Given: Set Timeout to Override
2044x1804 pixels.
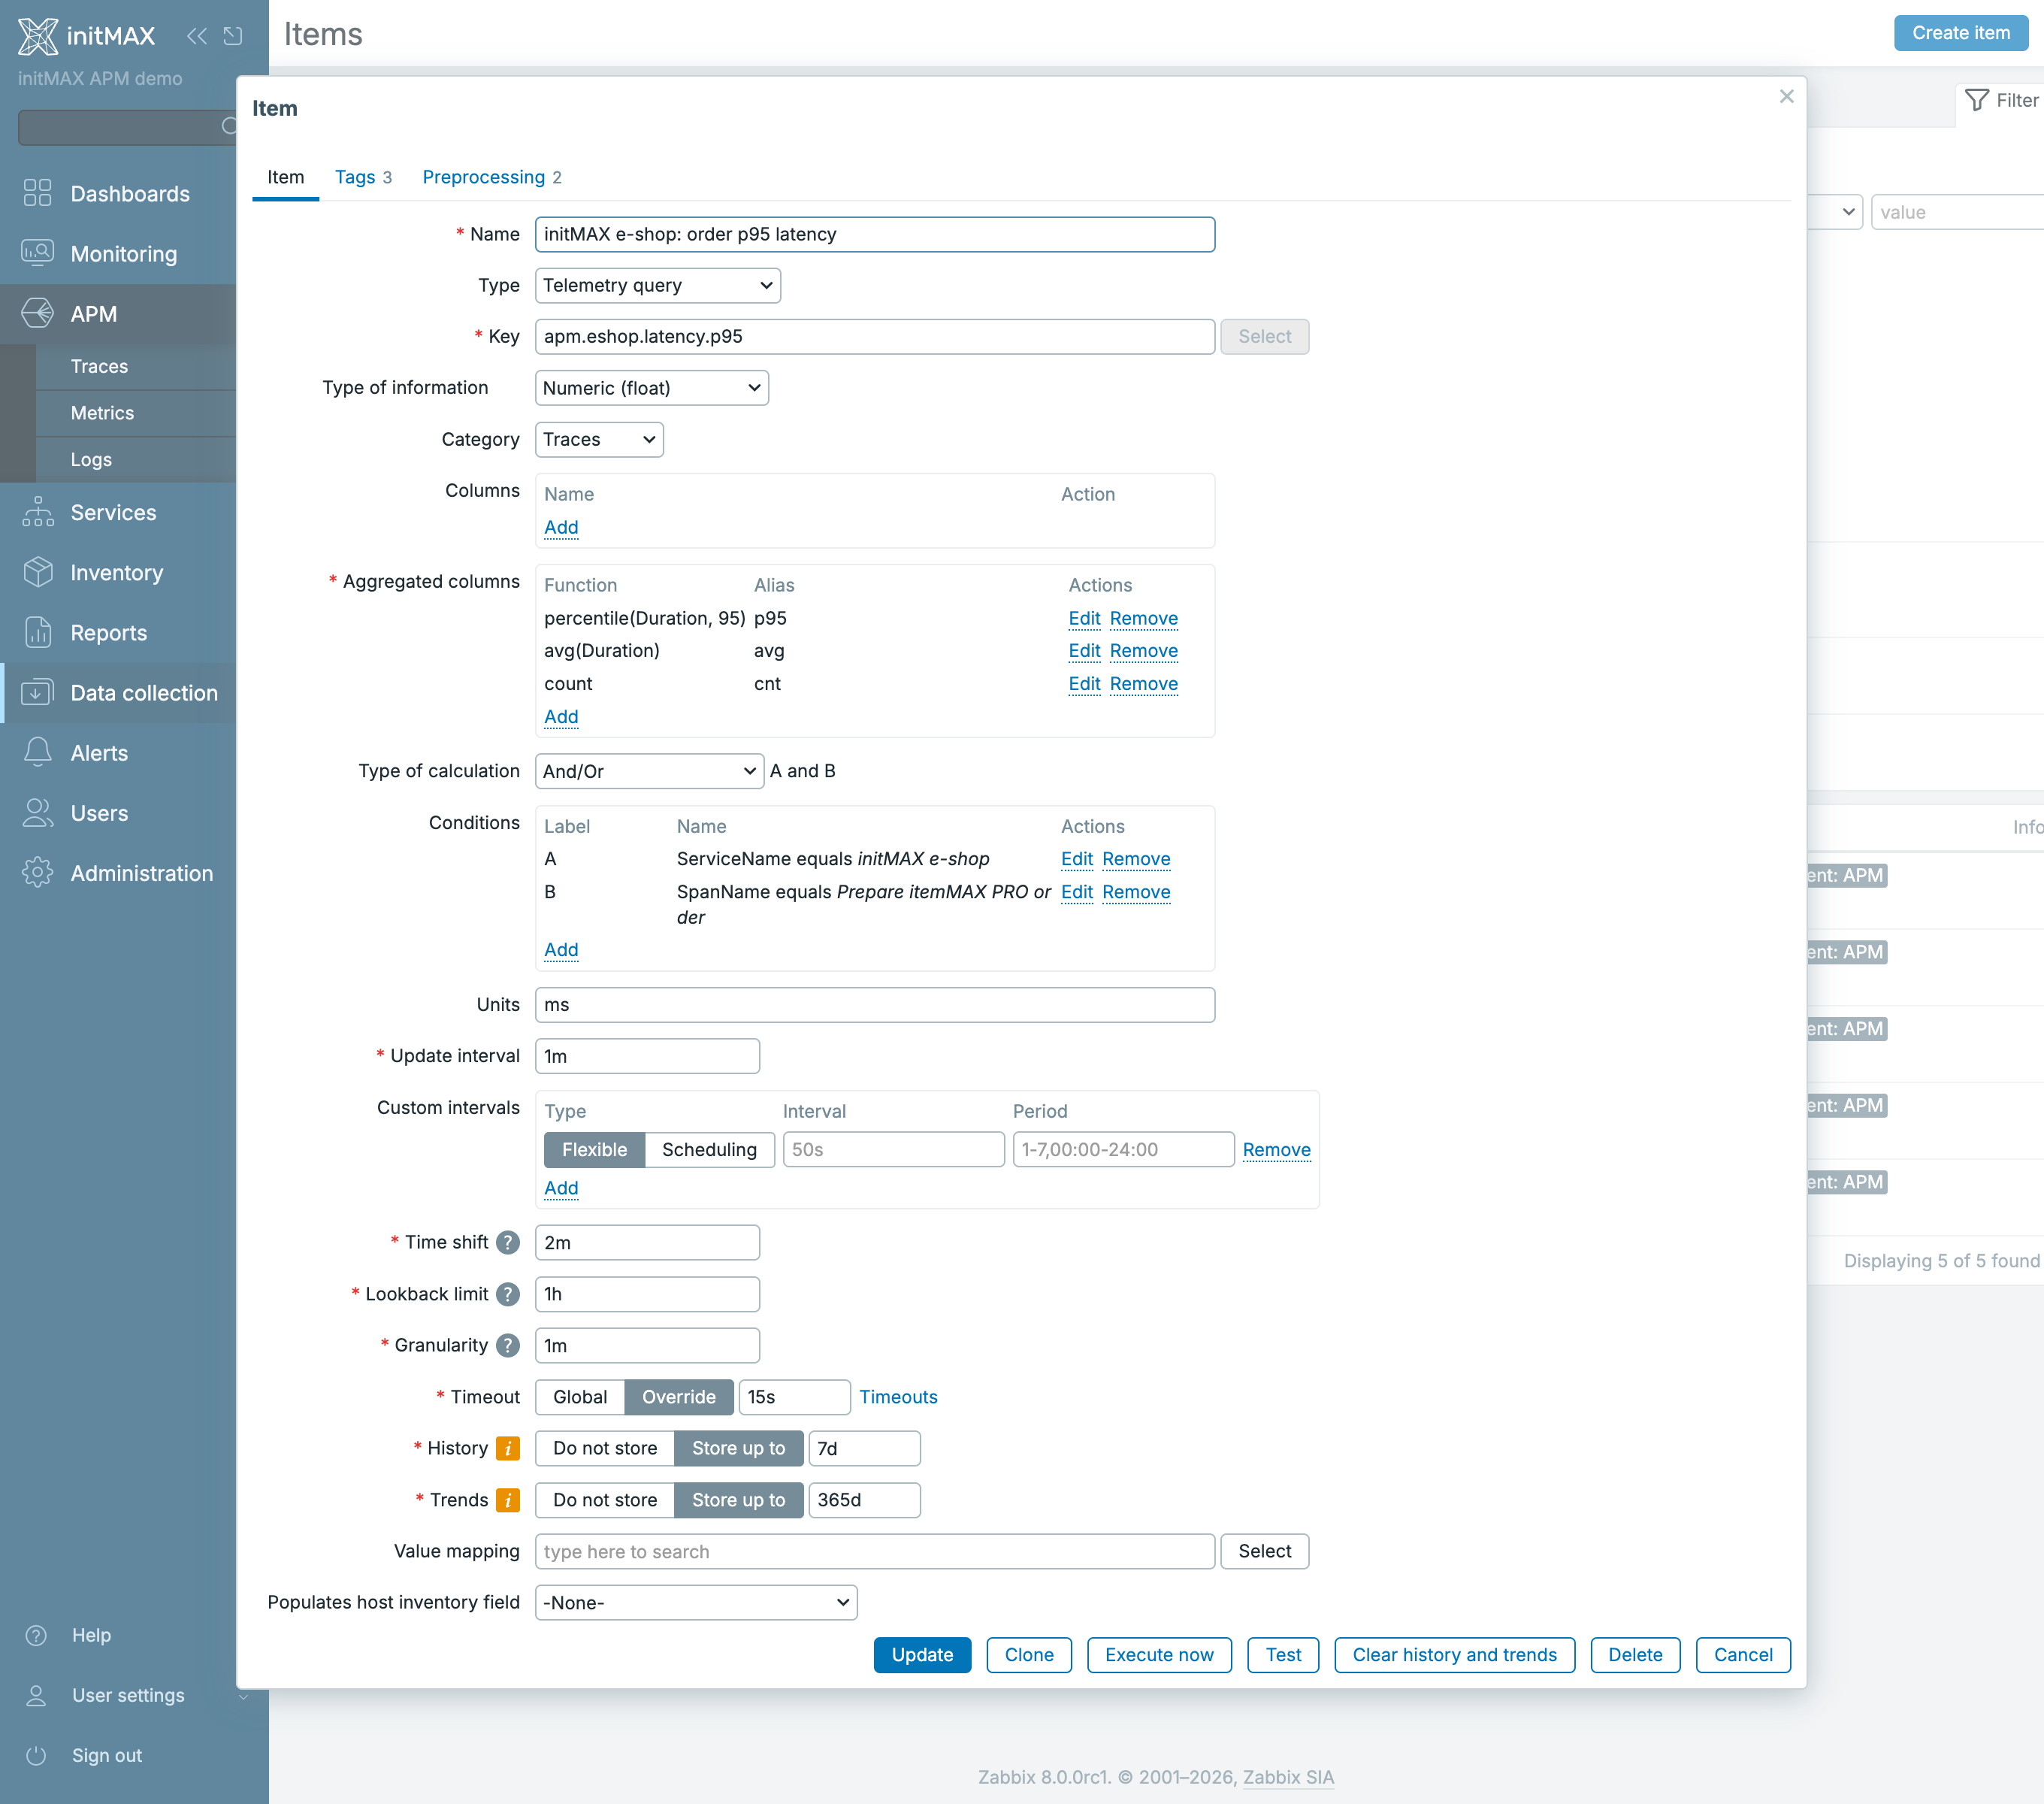Looking at the screenshot, I should click(x=679, y=1397).
